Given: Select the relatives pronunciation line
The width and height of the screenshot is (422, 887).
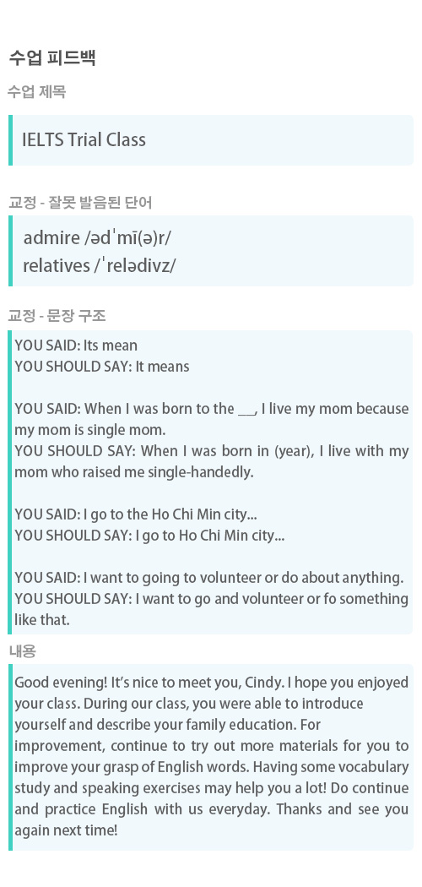Looking at the screenshot, I should [100, 265].
